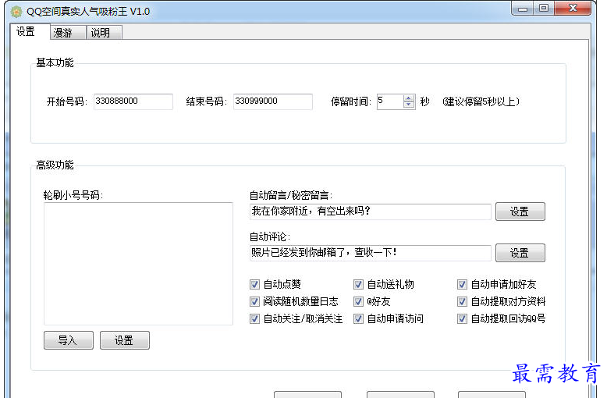Uncheck 自动申请加好友
This screenshot has height=398, width=607.
[x=462, y=285]
